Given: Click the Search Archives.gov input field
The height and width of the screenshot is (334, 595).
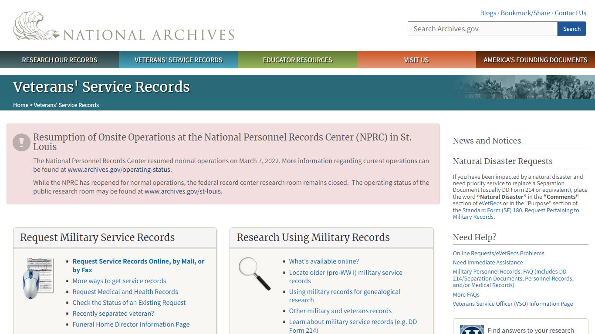Looking at the screenshot, I should pos(483,29).
